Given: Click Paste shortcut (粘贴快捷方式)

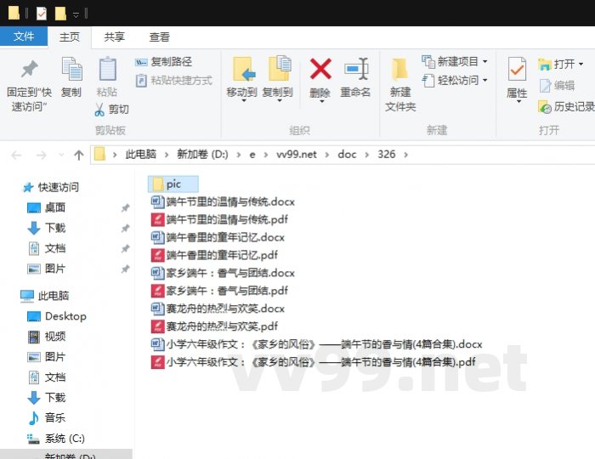Looking at the screenshot, I should tap(173, 81).
